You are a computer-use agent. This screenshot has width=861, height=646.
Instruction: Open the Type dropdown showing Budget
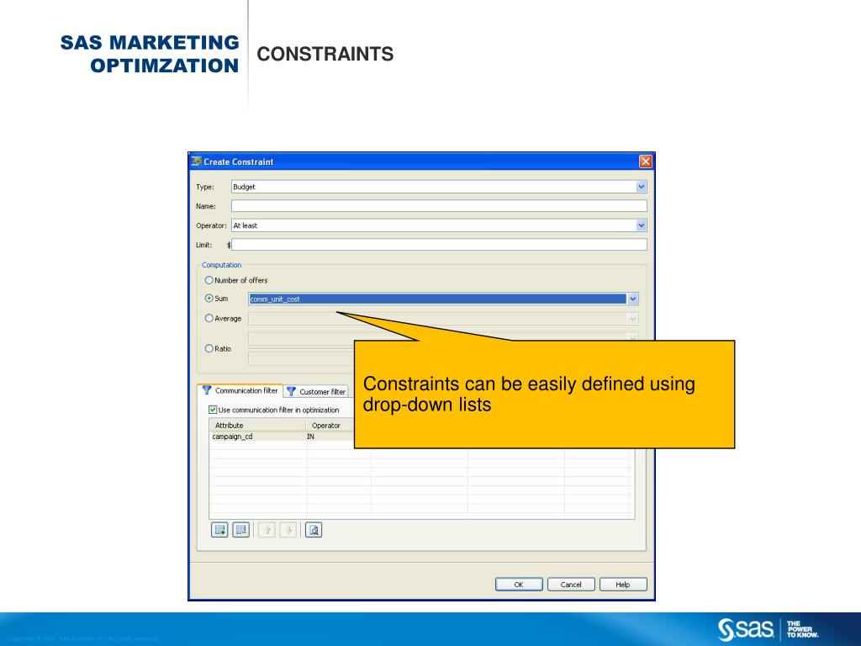tap(642, 187)
